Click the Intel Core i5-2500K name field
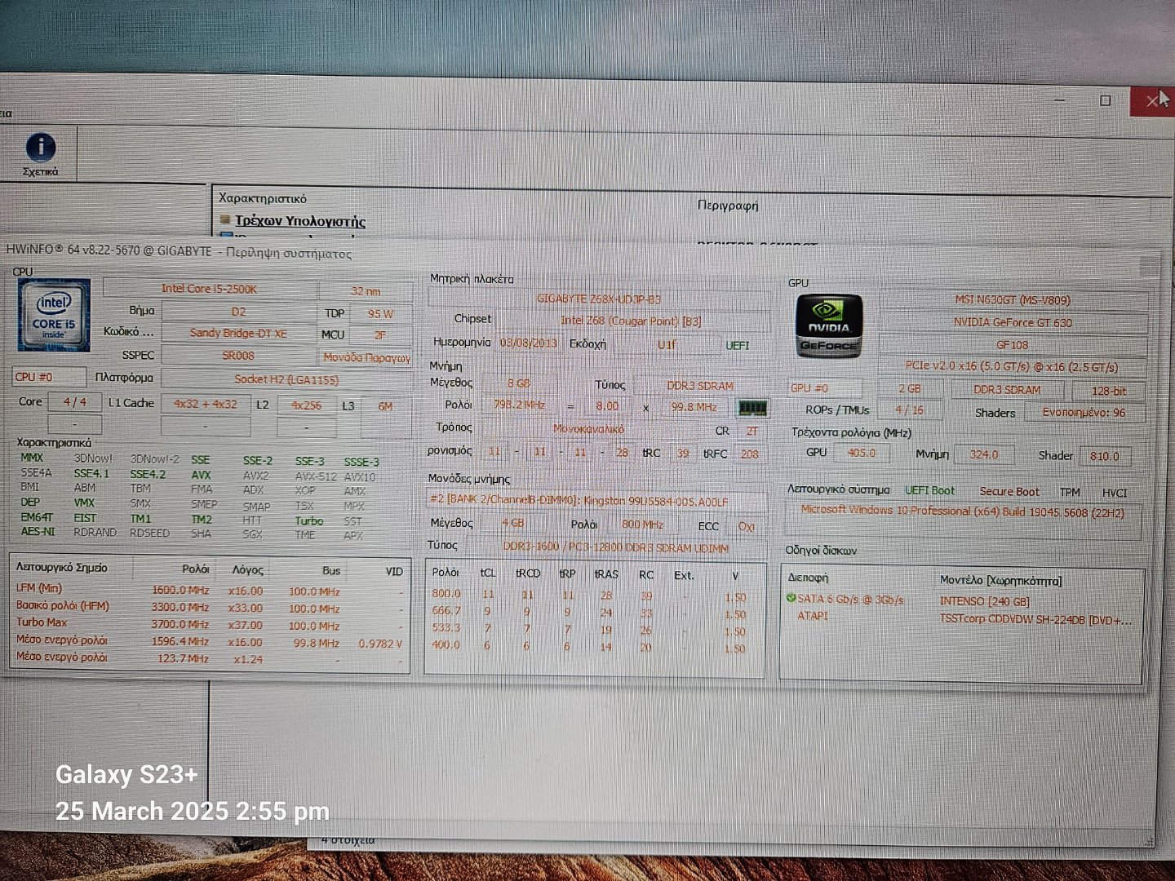 click(210, 289)
